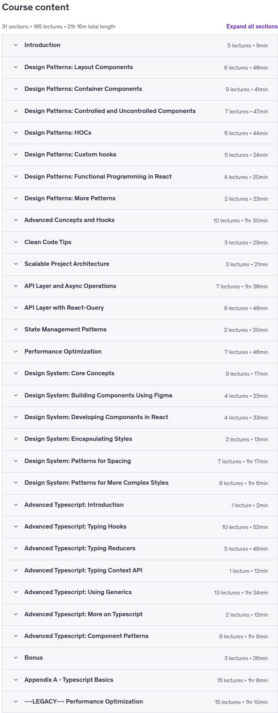Open the Bonus section
This screenshot has width=278, height=713.
[140, 658]
